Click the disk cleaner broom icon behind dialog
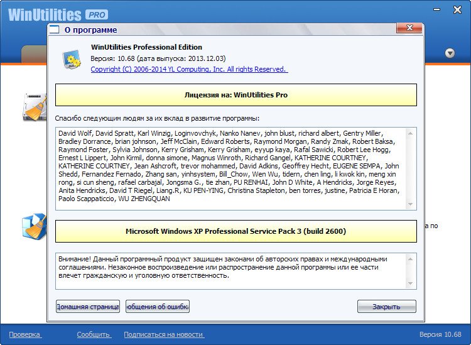The image size is (471, 345). point(35,107)
